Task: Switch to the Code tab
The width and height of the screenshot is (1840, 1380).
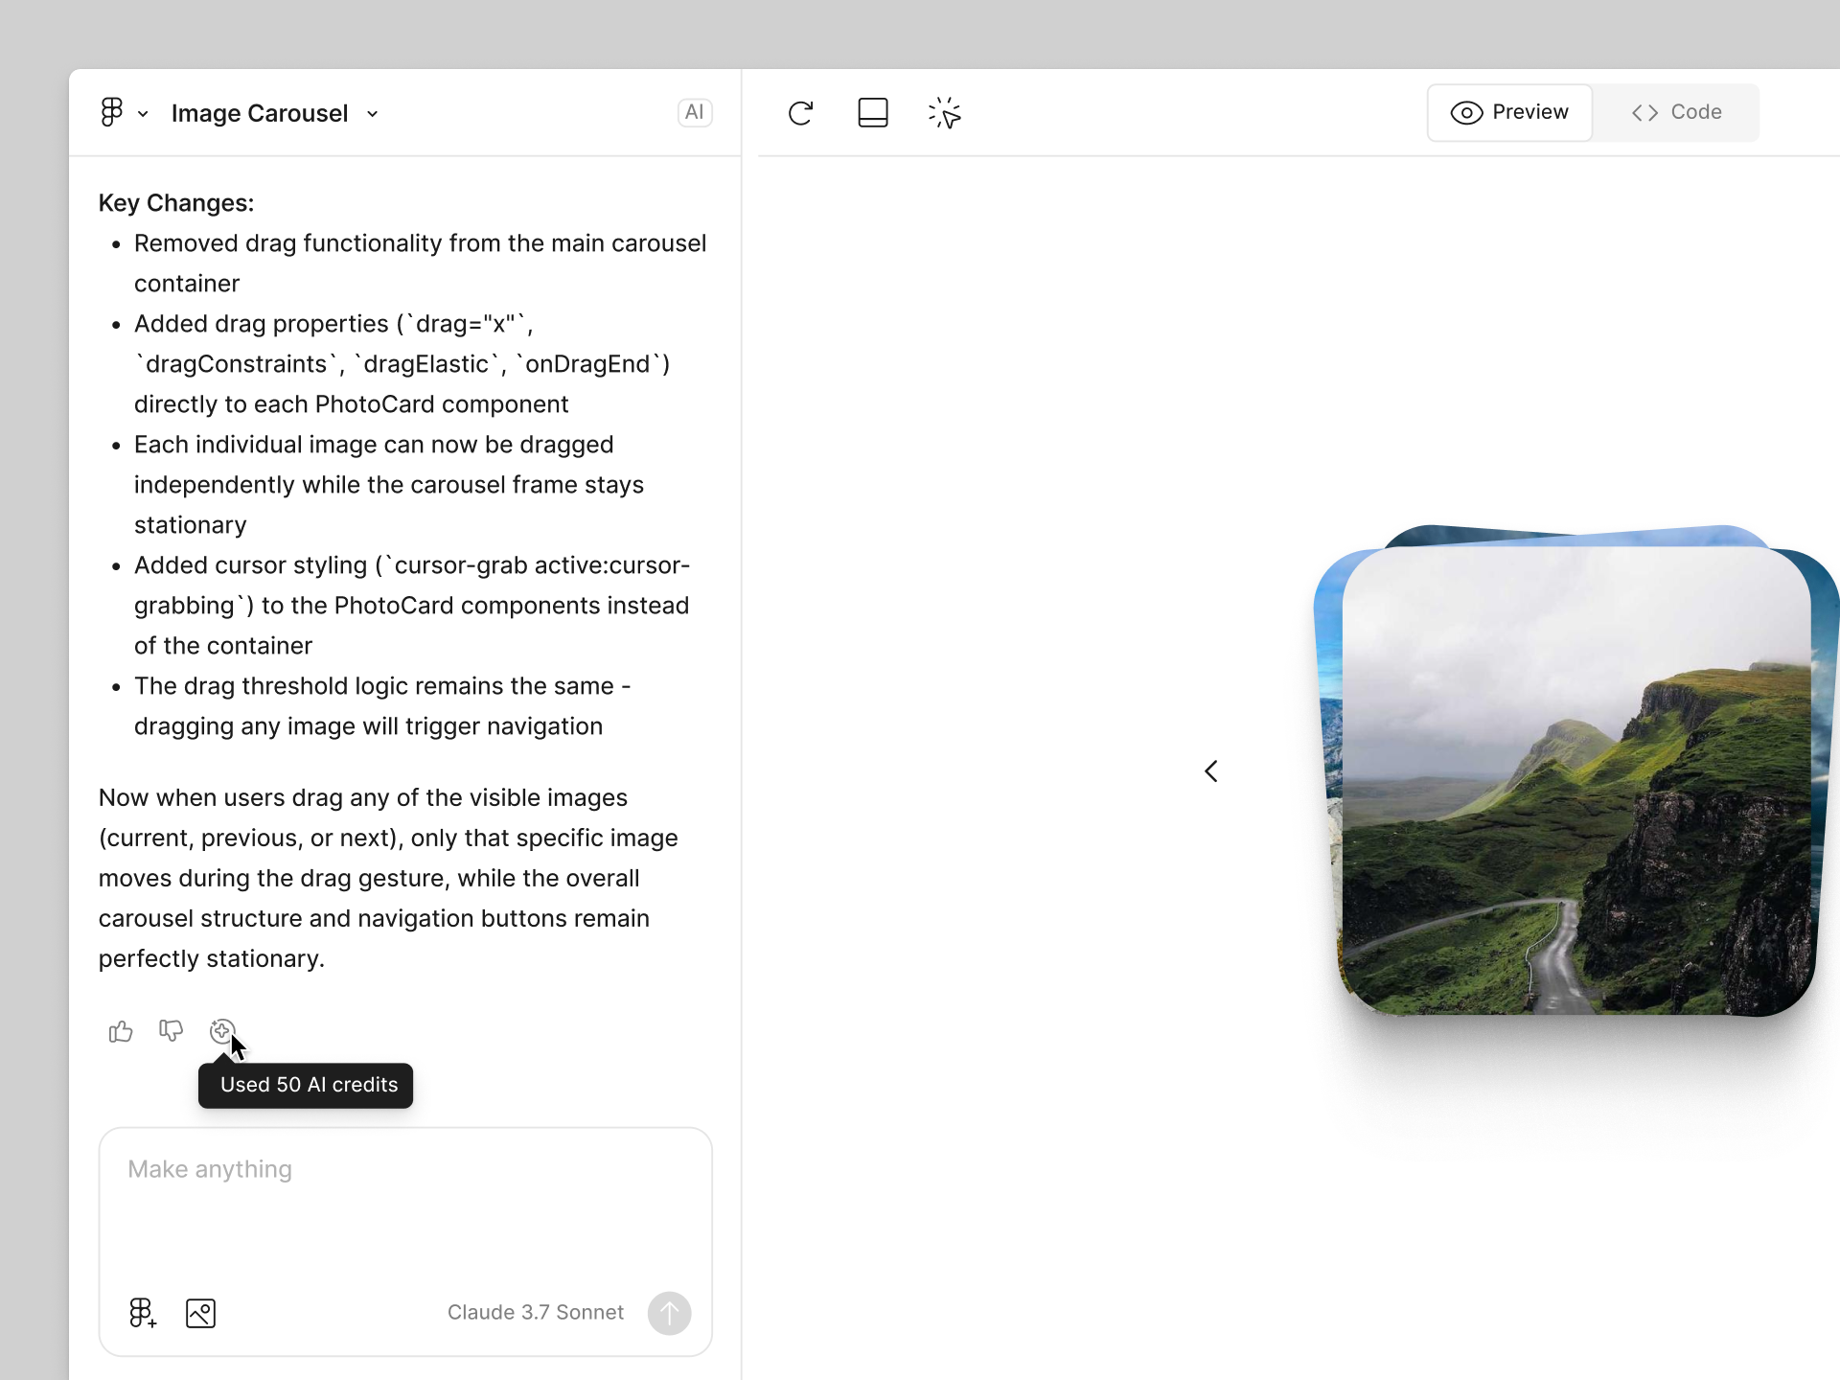Action: click(1676, 112)
